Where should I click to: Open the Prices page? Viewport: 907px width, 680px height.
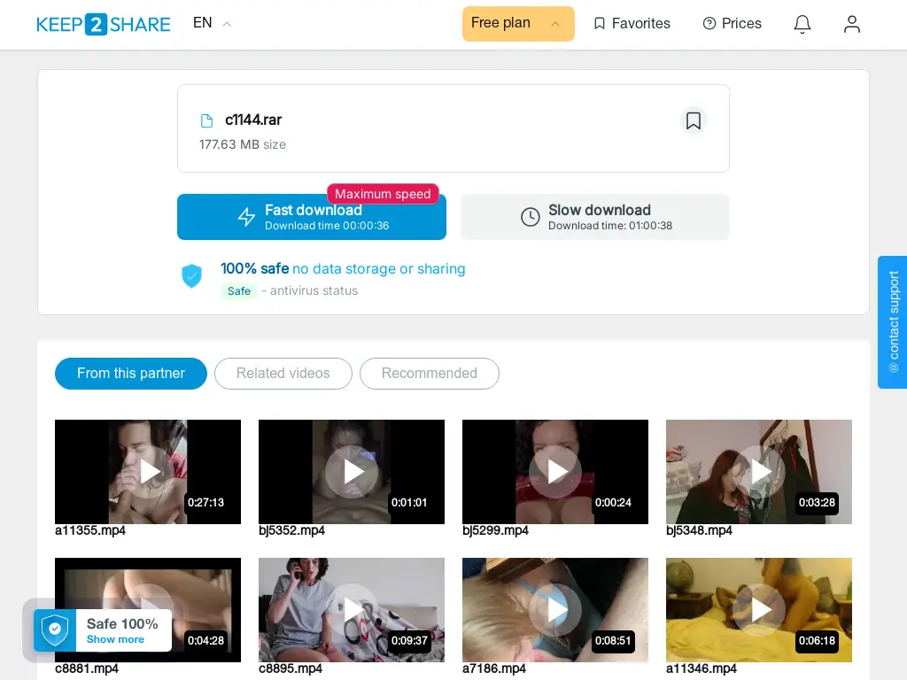[732, 24]
